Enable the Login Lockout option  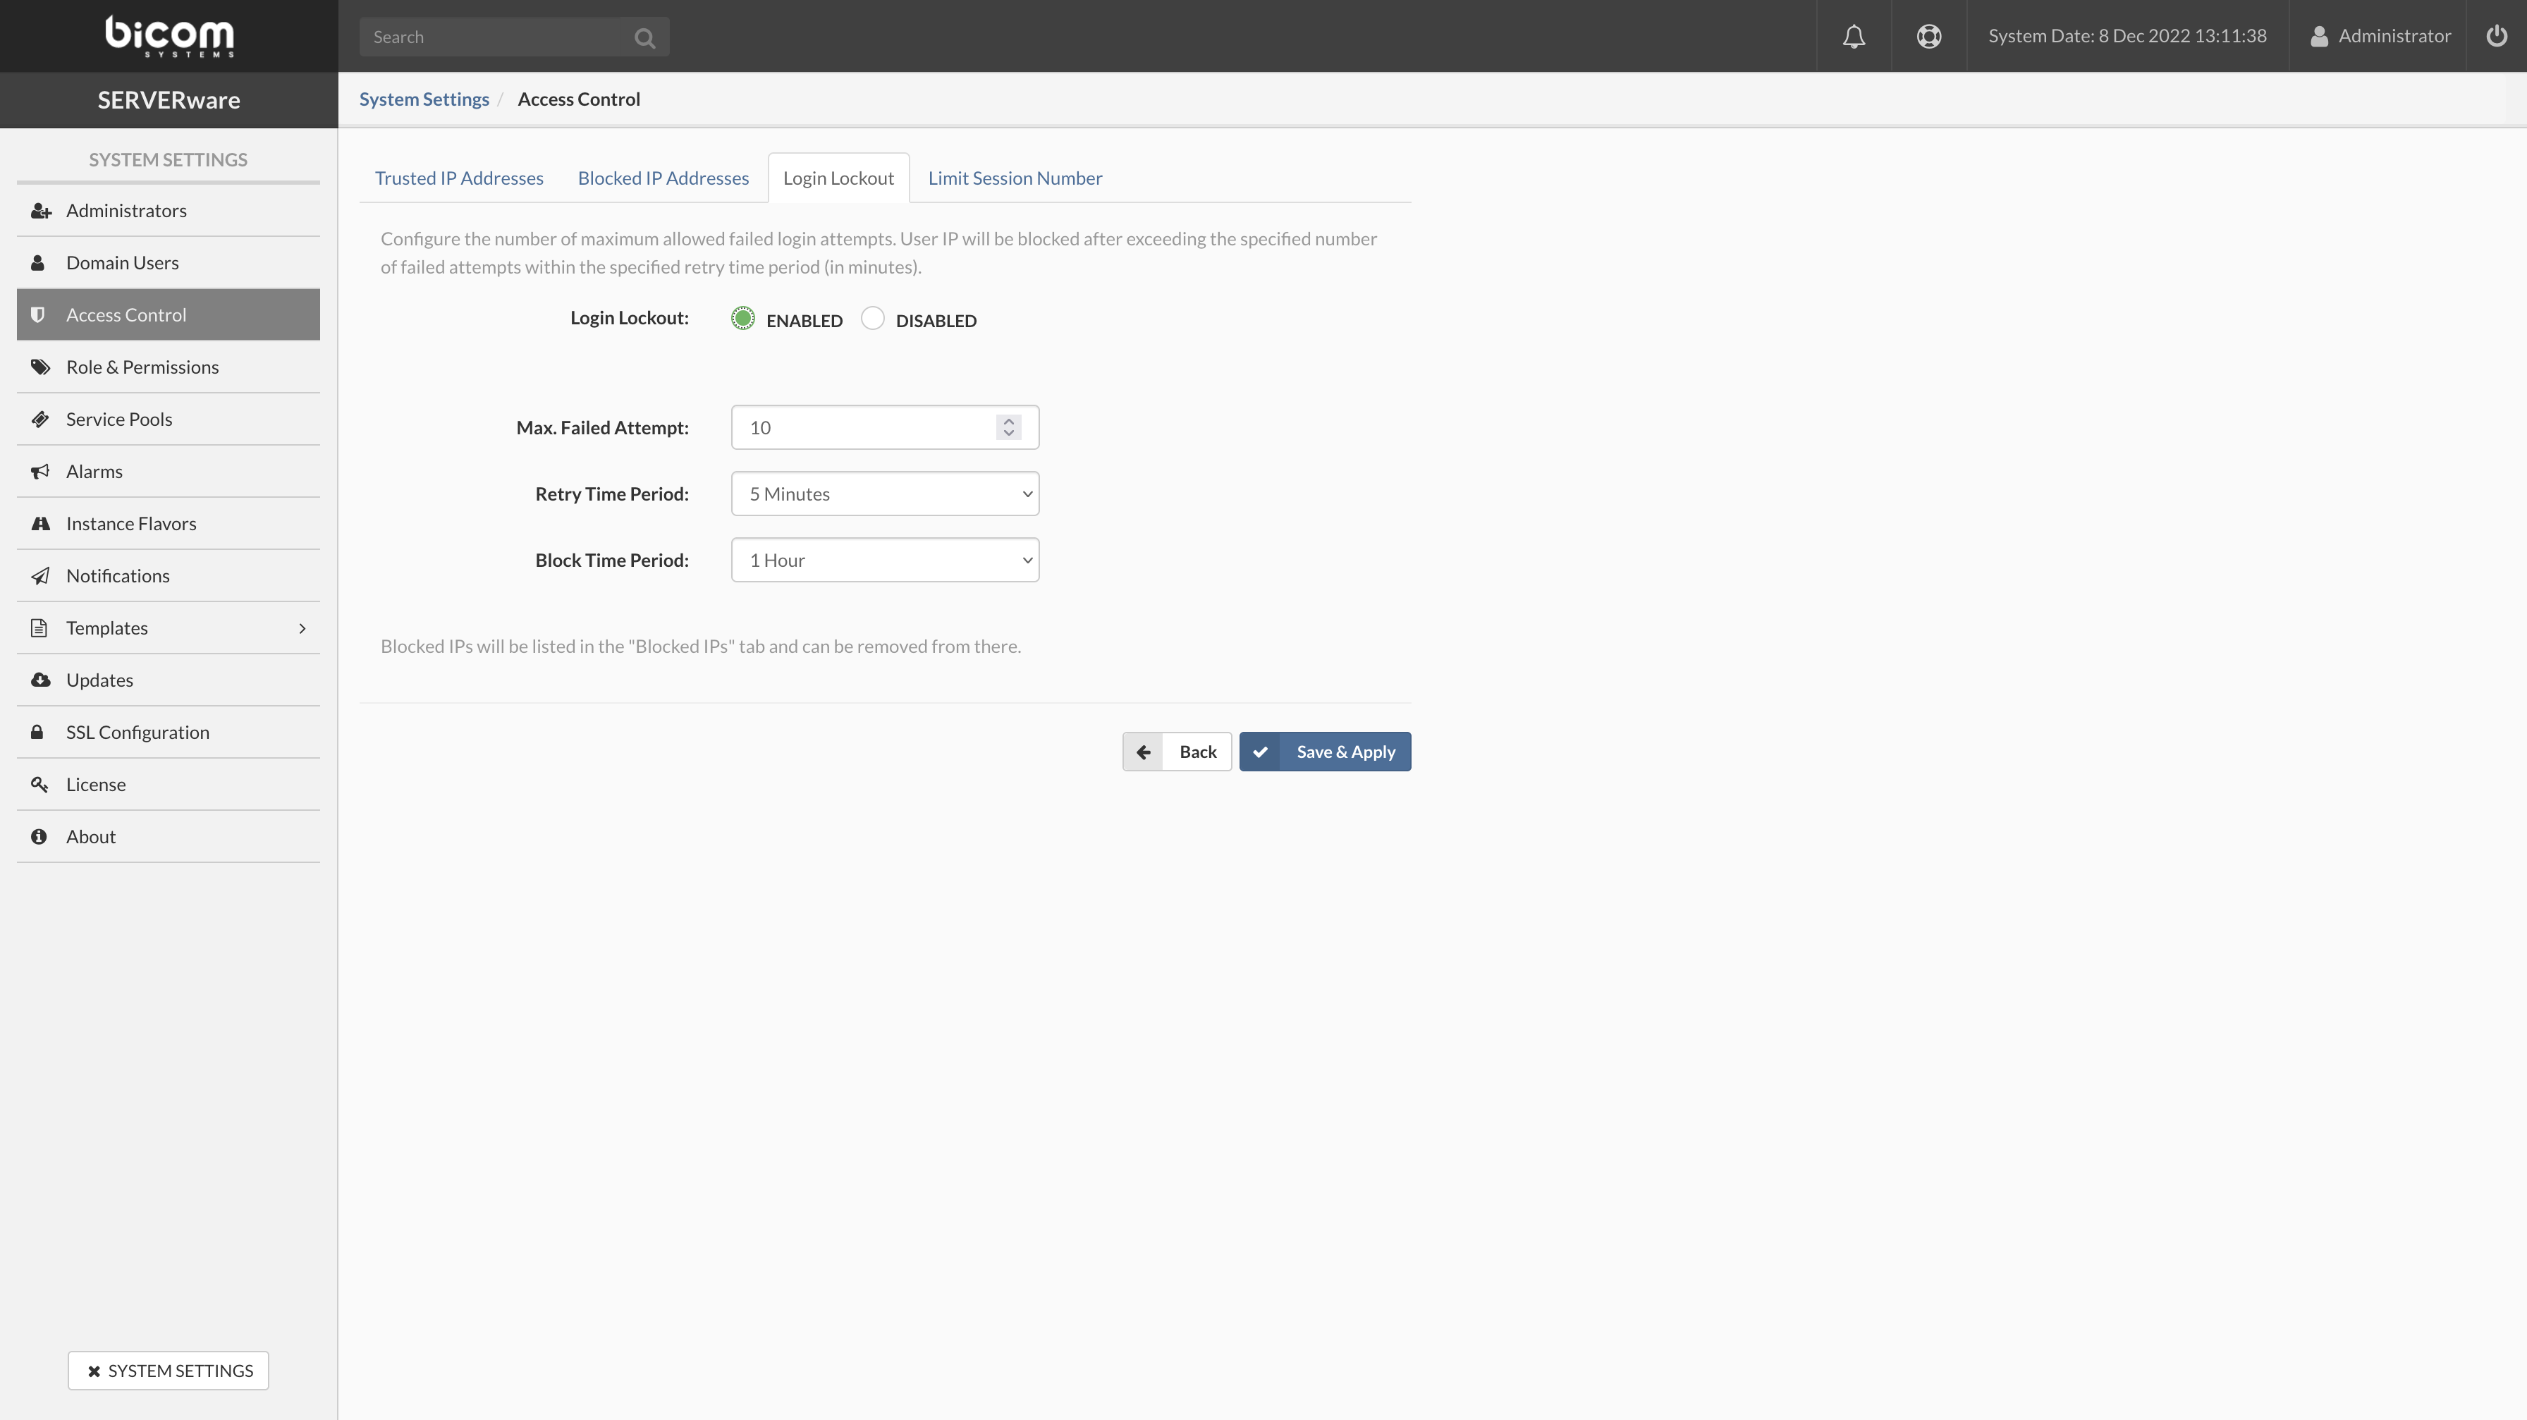click(742, 318)
